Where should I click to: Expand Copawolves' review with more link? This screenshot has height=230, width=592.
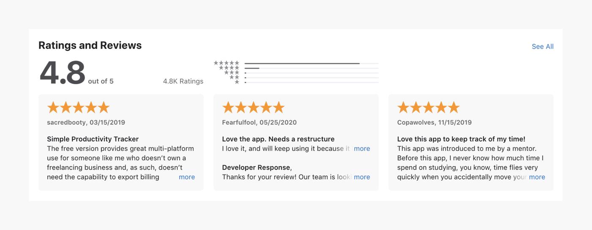[537, 177]
